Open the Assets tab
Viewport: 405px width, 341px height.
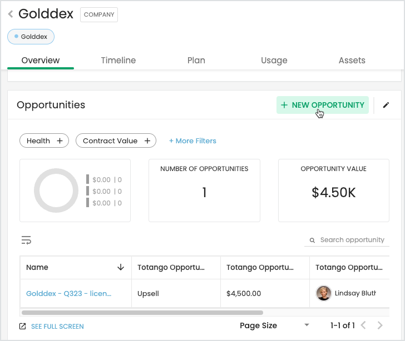pos(352,60)
